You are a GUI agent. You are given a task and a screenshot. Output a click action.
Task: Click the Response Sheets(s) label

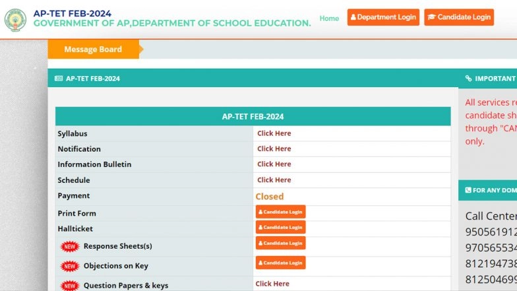point(117,246)
